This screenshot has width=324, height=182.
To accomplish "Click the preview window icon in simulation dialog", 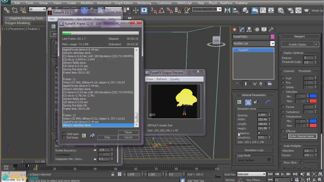I will pos(84,136).
